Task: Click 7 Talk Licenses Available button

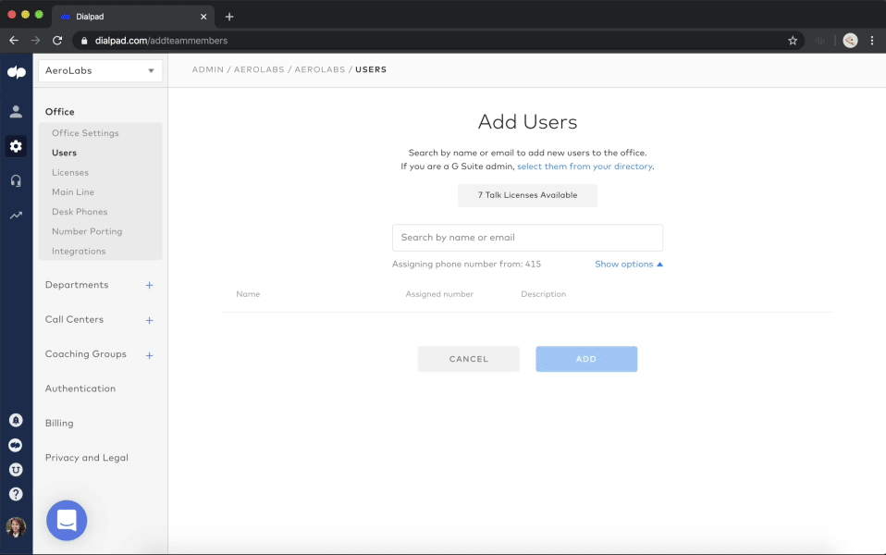Action: [x=528, y=195]
